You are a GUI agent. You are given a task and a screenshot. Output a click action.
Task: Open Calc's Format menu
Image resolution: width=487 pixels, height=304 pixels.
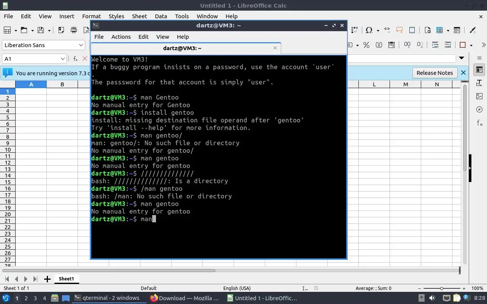pos(91,16)
